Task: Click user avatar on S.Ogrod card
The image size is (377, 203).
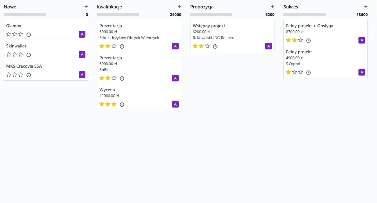Action: pos(362,72)
